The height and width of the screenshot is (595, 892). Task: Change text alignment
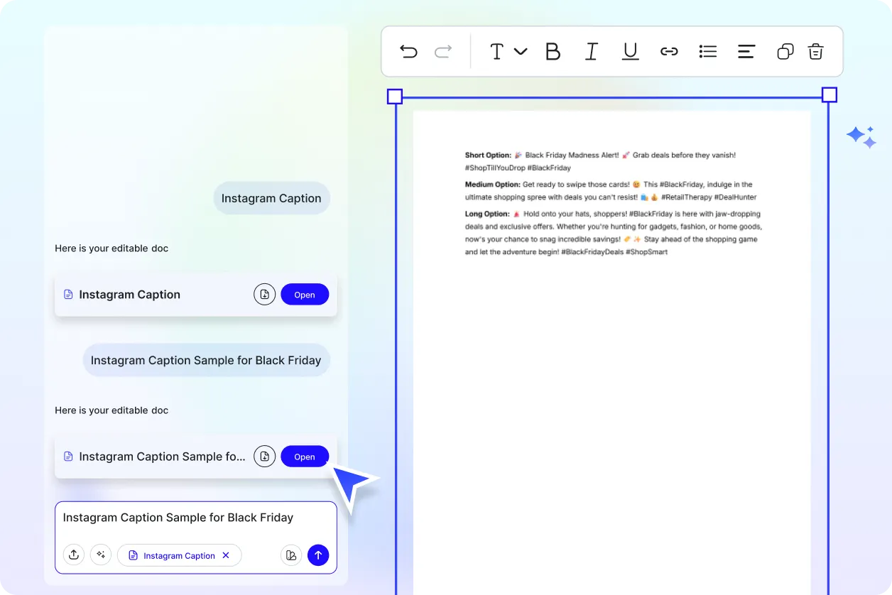(x=746, y=51)
